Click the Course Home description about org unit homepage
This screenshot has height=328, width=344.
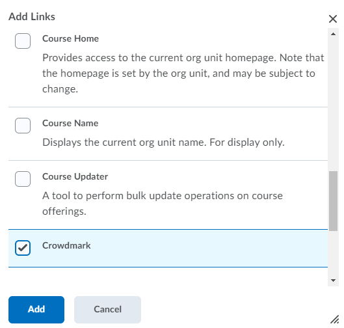click(183, 74)
